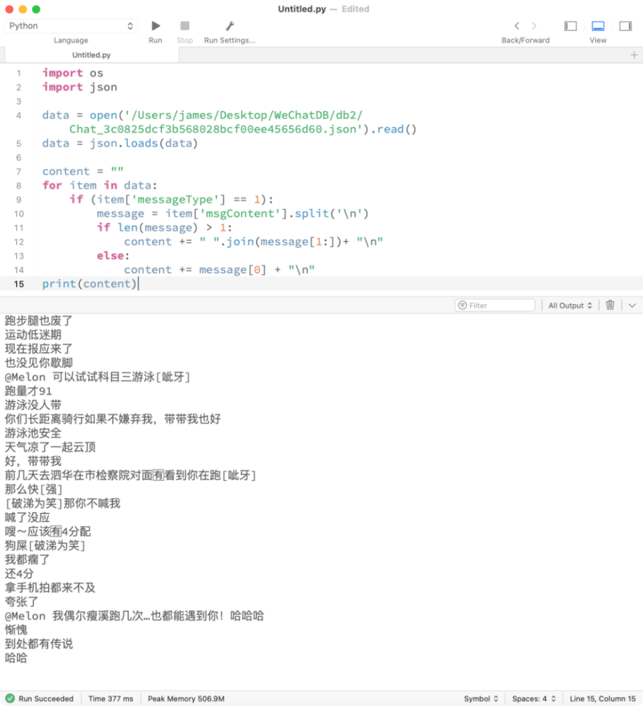Open Run Settings wrench icon
This screenshot has width=643, height=706.
pyautogui.click(x=230, y=26)
